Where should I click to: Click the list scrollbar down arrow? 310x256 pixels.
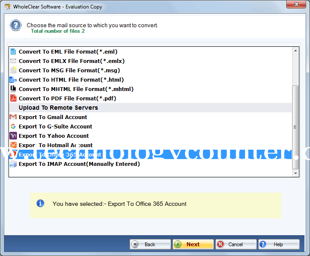(x=296, y=173)
